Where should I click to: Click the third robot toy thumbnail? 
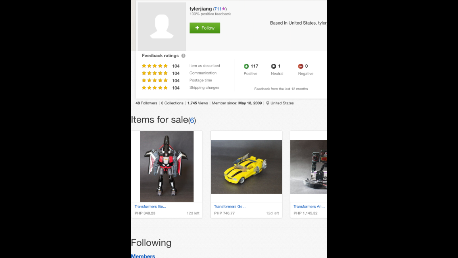click(308, 167)
